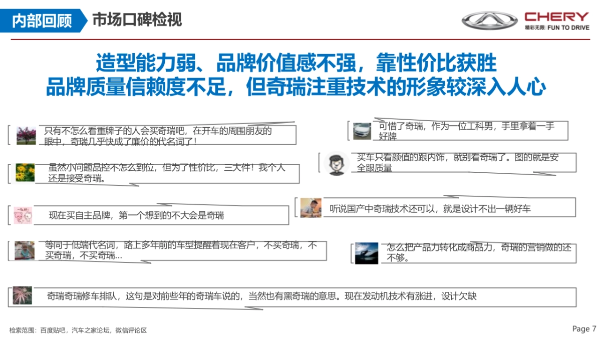Click the dark sky silhouette avatar
Screen dimensions: 601x338
coord(366,253)
